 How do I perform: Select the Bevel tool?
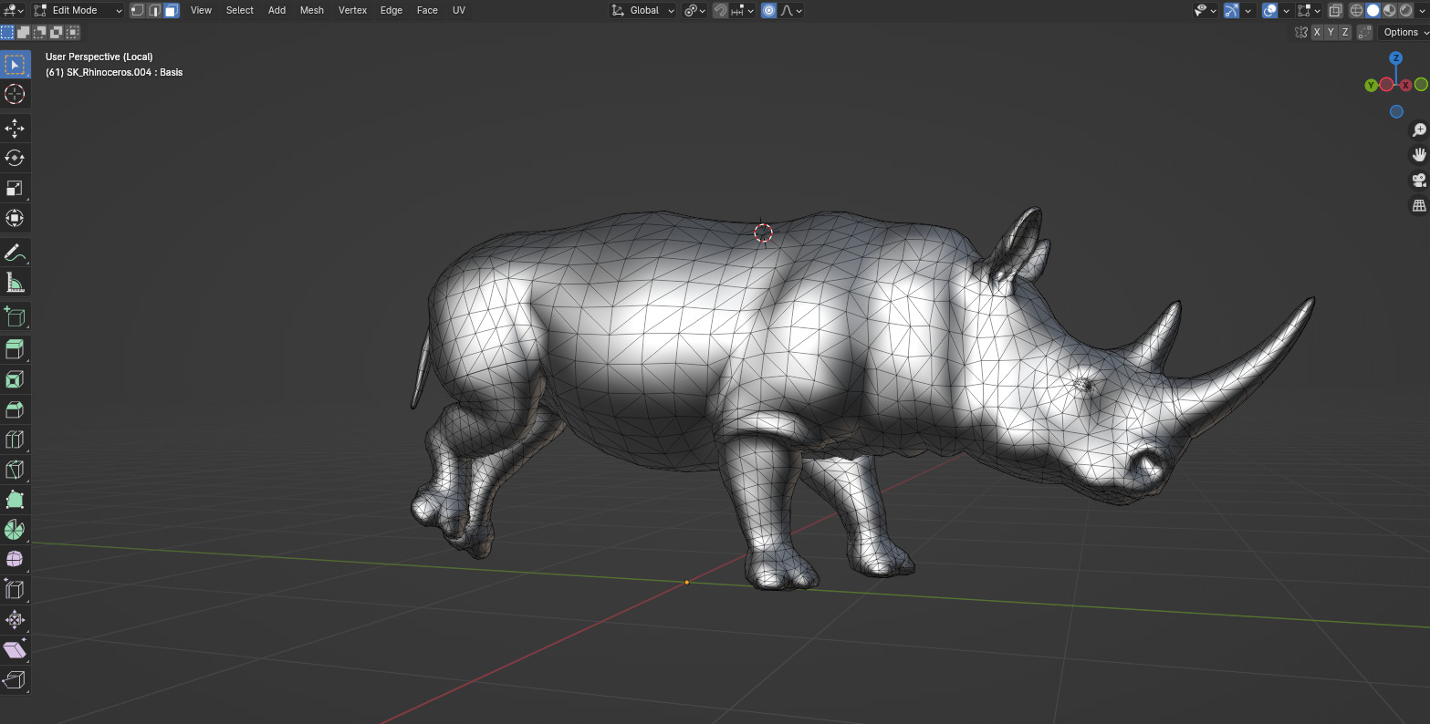point(15,409)
